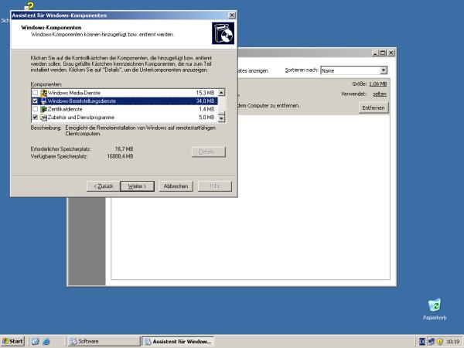Click the Hilfe button in wizard
Screen dimensions: 464x348
point(215,186)
